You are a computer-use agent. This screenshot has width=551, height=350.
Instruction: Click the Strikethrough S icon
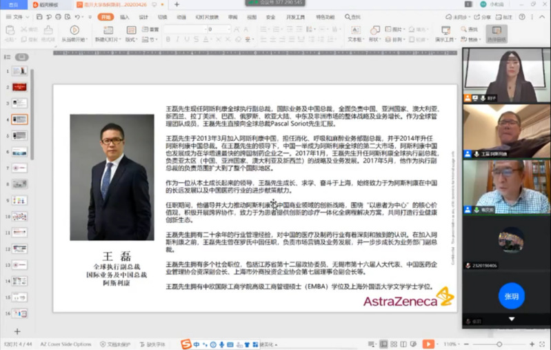(196, 39)
